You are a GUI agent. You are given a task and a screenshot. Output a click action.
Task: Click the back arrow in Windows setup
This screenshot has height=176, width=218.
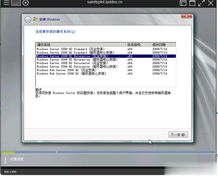coord(28,20)
